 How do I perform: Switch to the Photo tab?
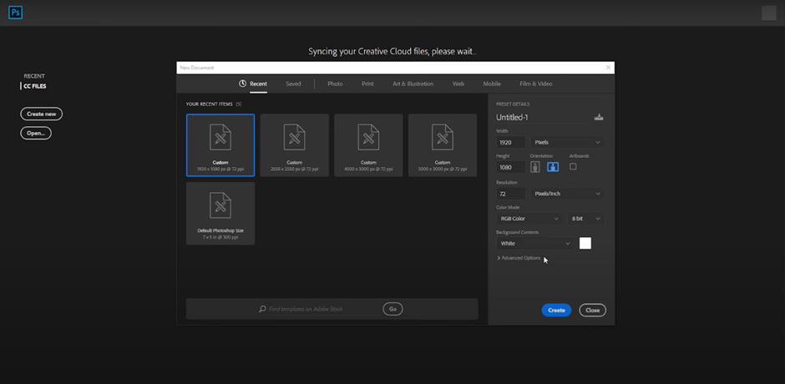point(335,83)
